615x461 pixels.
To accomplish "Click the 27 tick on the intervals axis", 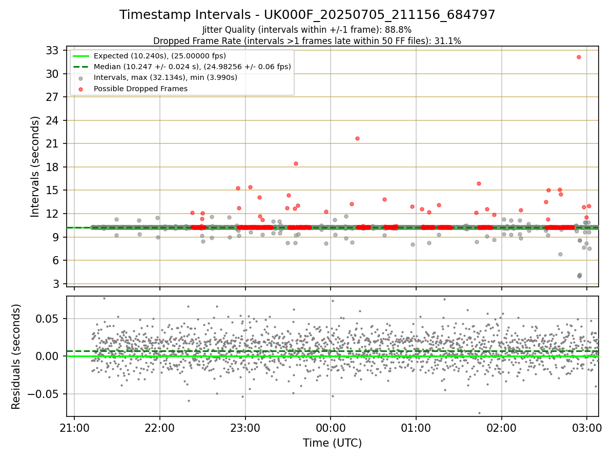I will click(52, 97).
